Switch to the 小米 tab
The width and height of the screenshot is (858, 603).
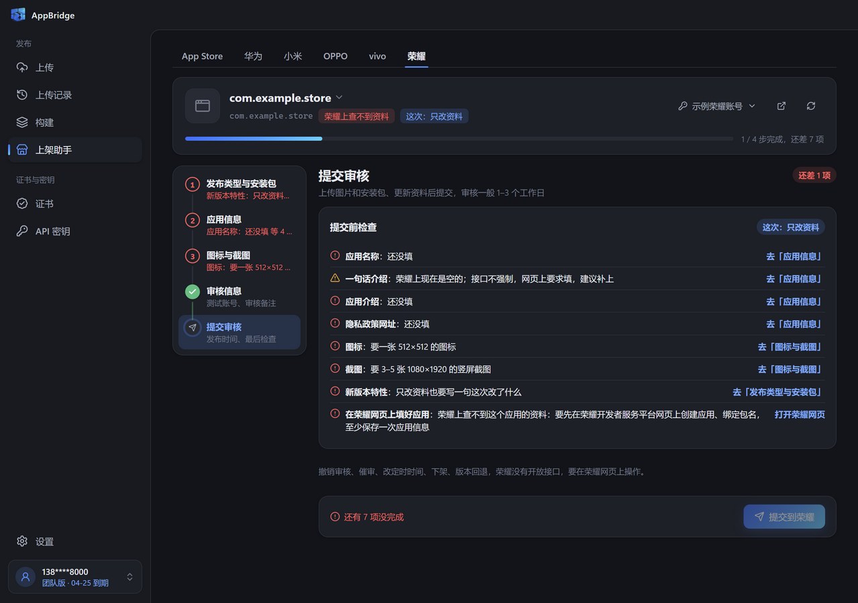point(292,56)
